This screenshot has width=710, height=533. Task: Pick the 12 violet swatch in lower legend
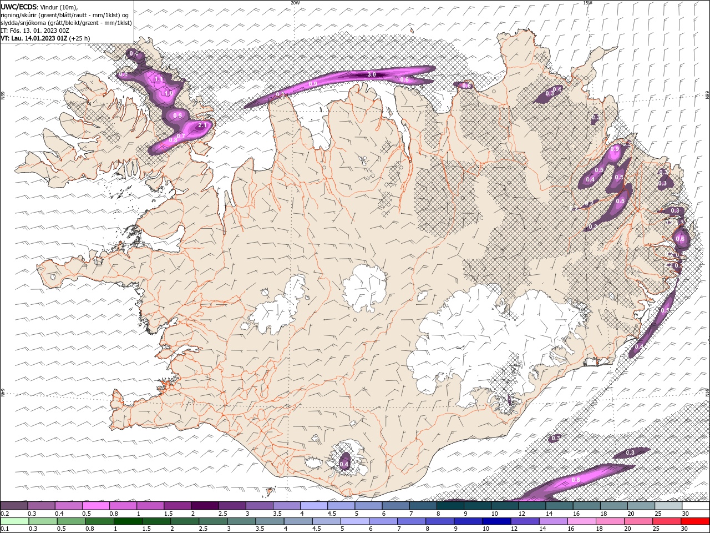(525, 521)
